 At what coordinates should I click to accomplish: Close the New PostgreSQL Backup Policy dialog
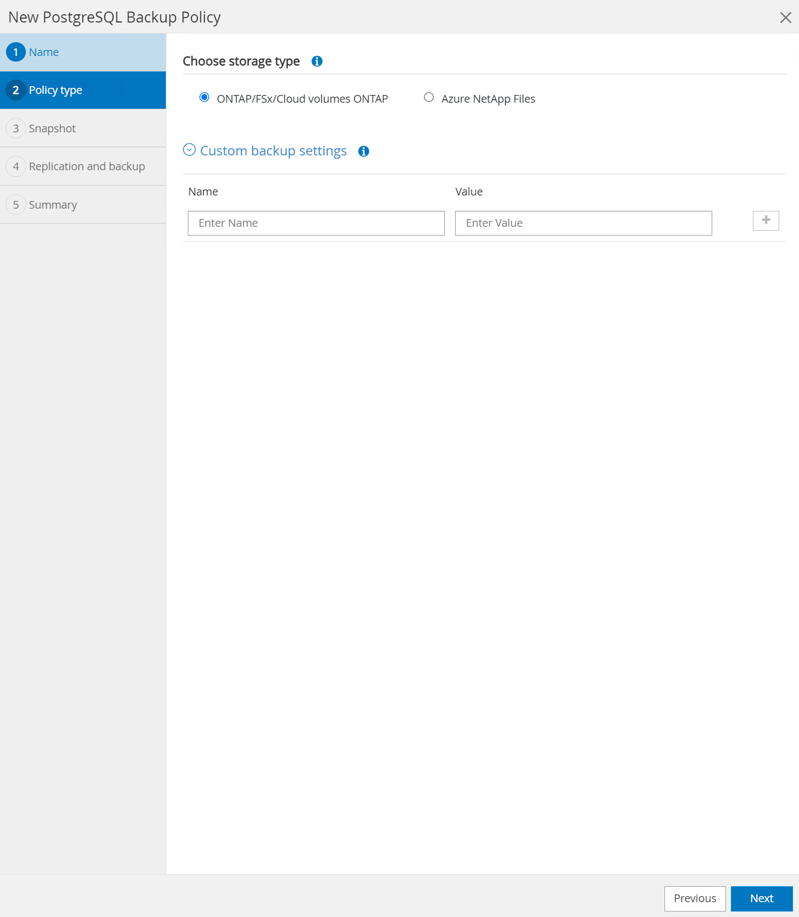(x=785, y=18)
